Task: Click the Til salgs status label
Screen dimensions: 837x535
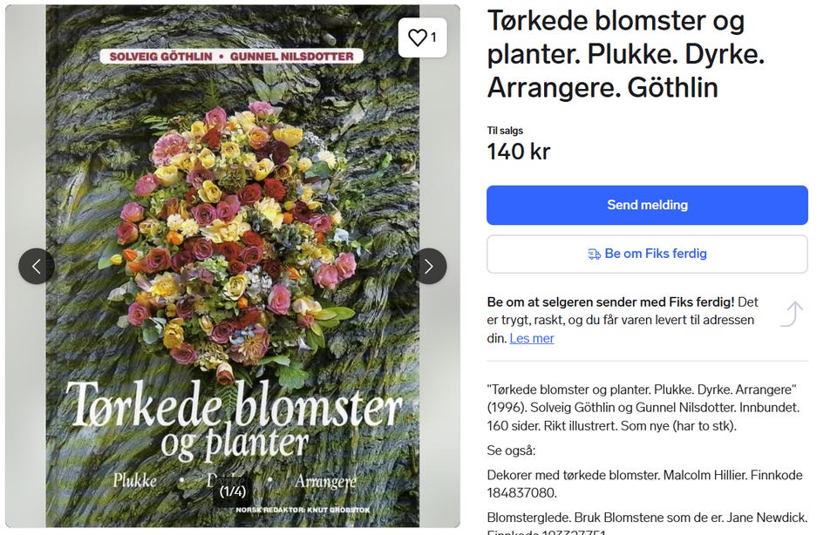Action: [x=506, y=129]
